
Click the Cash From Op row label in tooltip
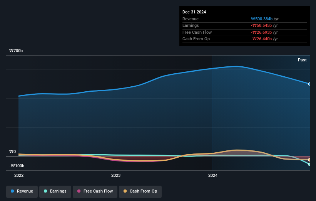click(196, 39)
